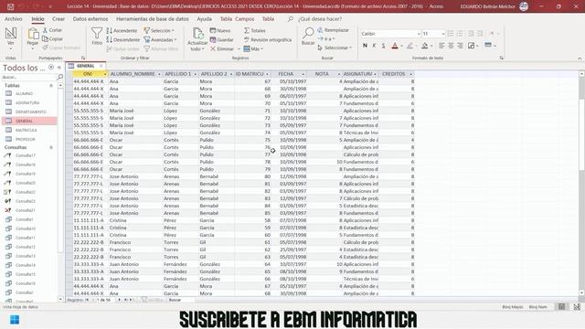Open the ALUMNO table
Screen dimensions: 585x329
(x=25, y=93)
